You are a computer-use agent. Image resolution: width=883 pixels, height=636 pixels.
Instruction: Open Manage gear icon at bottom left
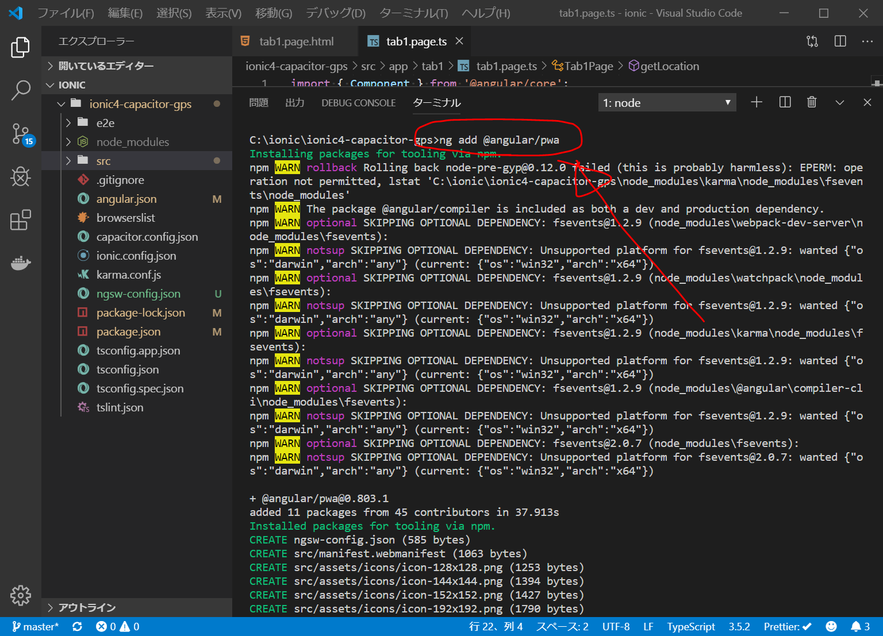click(21, 595)
